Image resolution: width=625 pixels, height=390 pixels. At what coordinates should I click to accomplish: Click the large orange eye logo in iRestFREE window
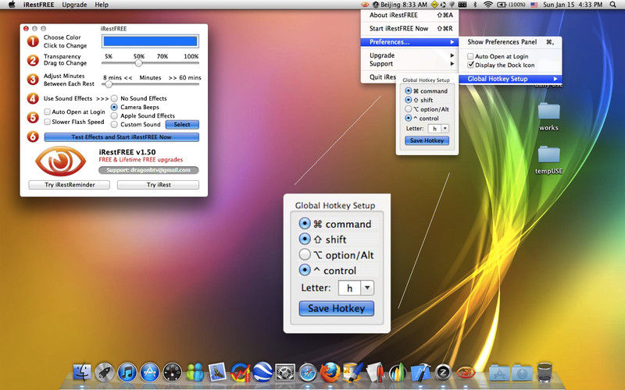(x=61, y=161)
